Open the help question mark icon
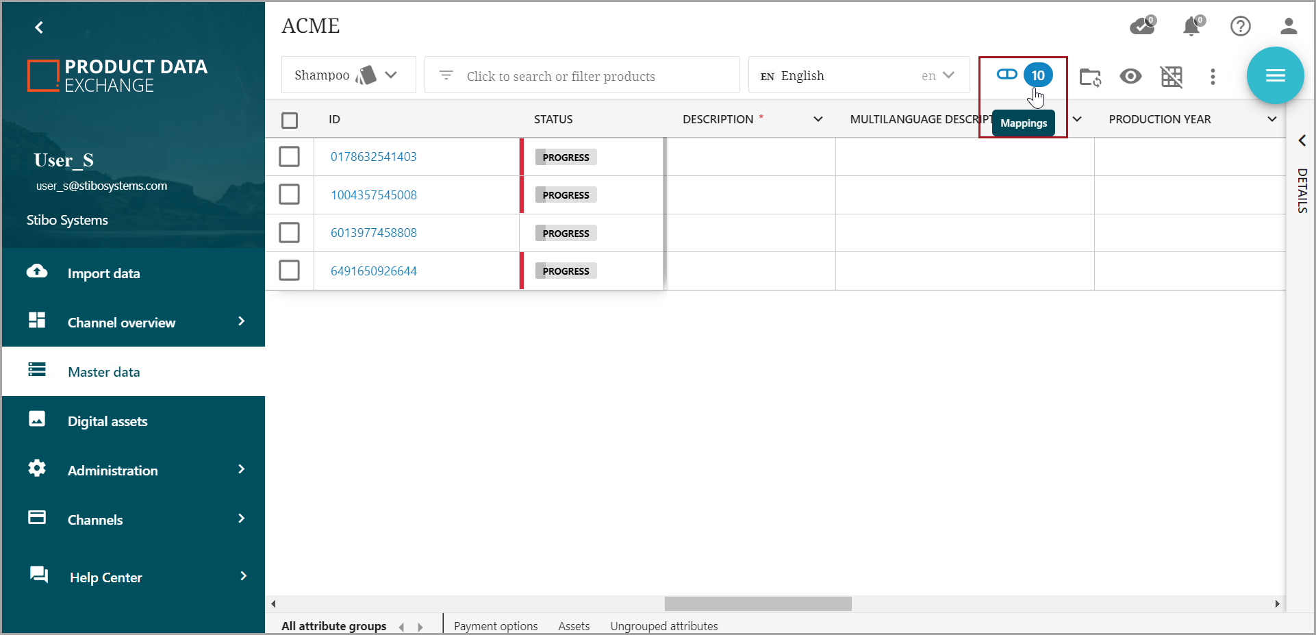The width and height of the screenshot is (1316, 635). (x=1240, y=27)
